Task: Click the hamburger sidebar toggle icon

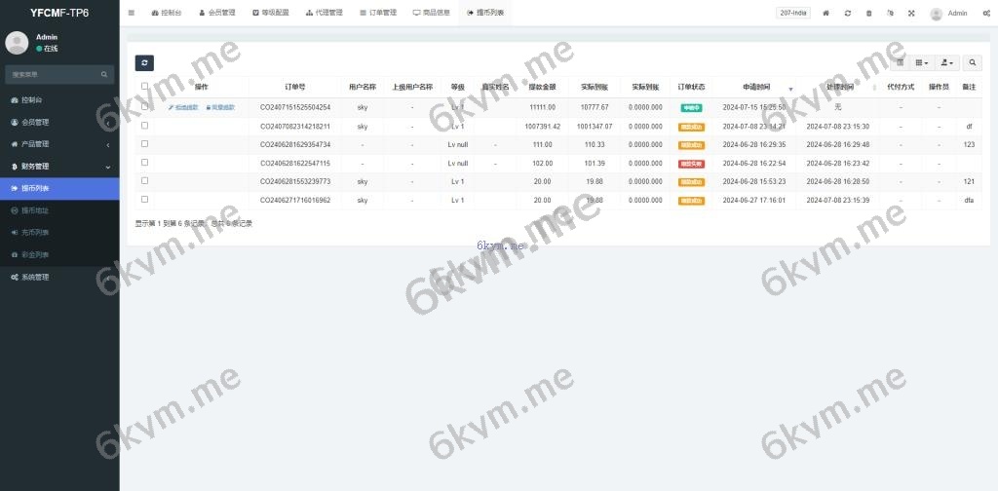Action: (x=132, y=13)
